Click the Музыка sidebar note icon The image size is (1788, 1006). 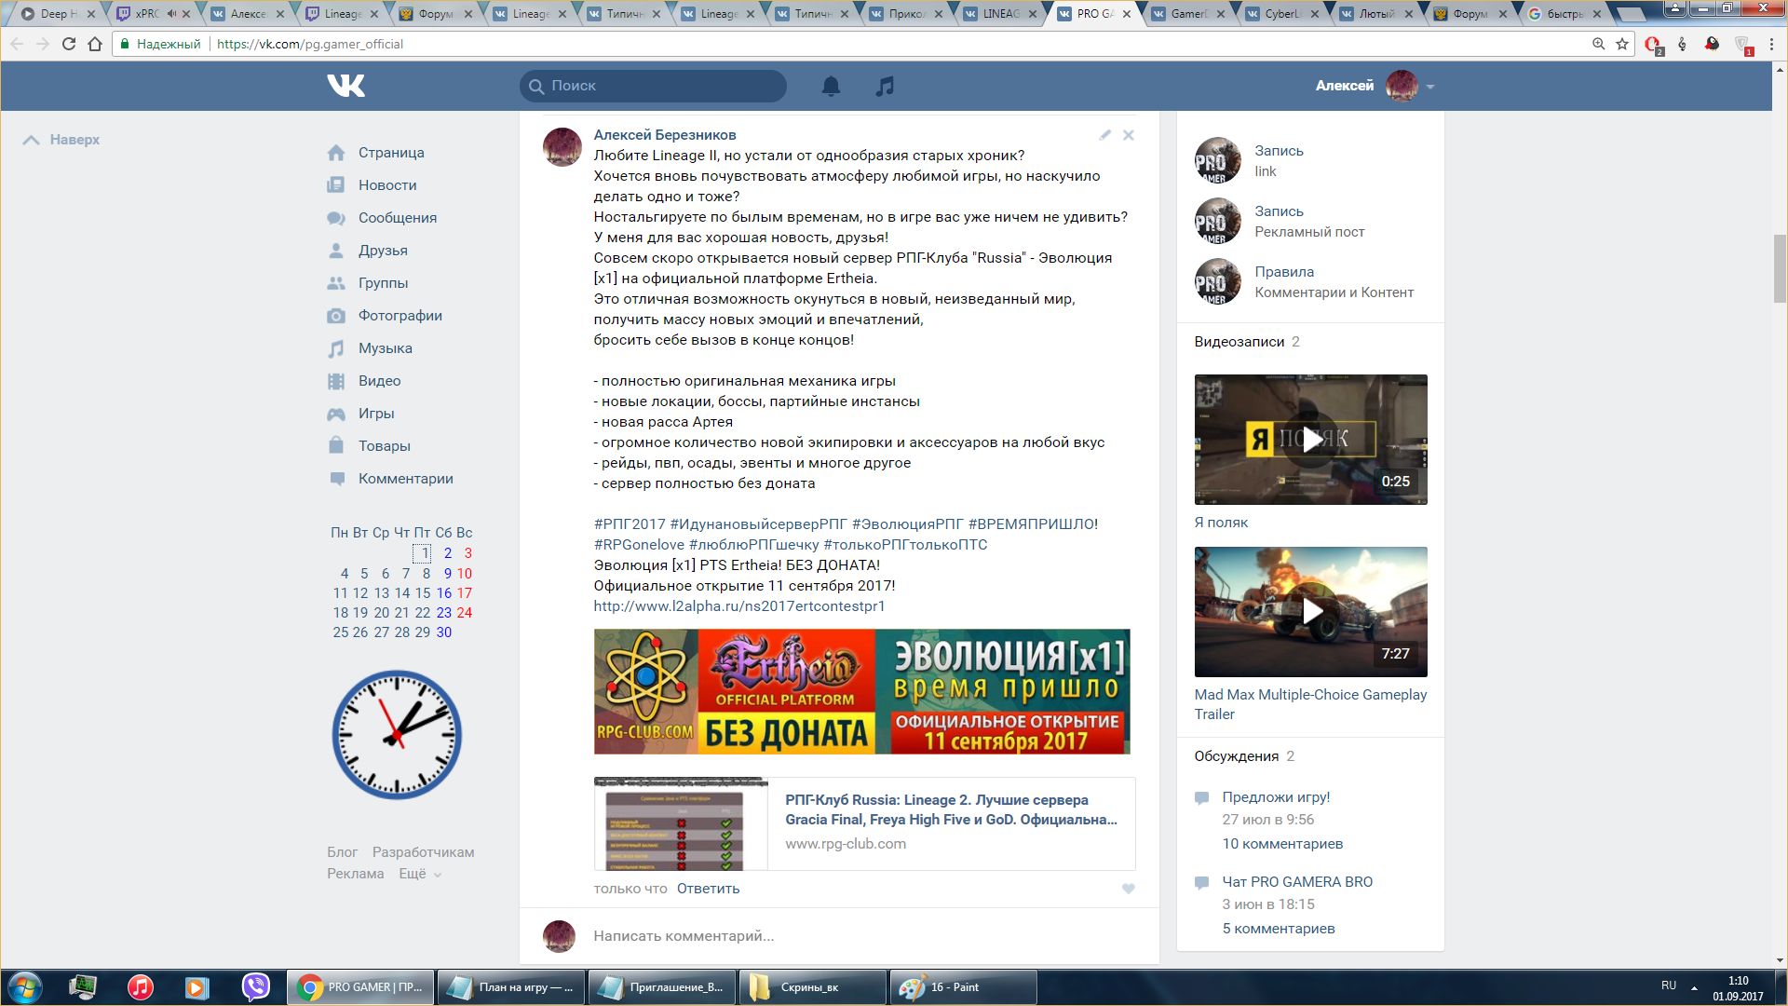(x=336, y=348)
